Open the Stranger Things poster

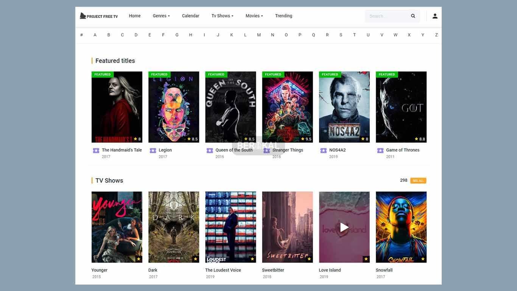288,107
